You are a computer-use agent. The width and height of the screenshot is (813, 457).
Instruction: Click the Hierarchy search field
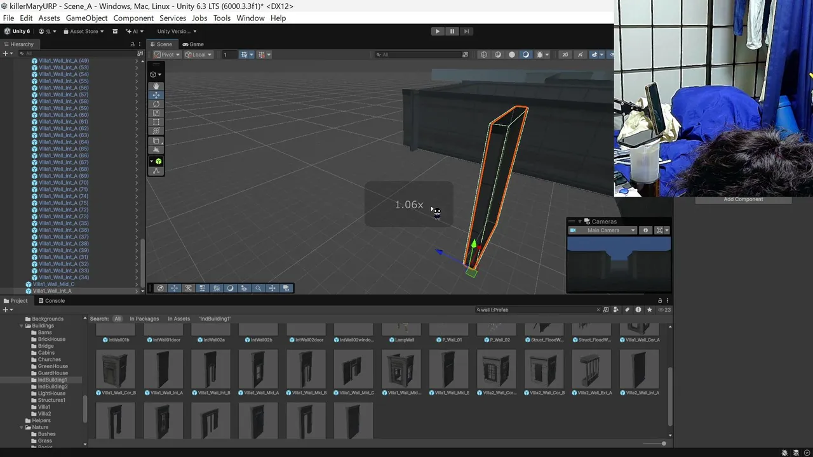tap(76, 53)
